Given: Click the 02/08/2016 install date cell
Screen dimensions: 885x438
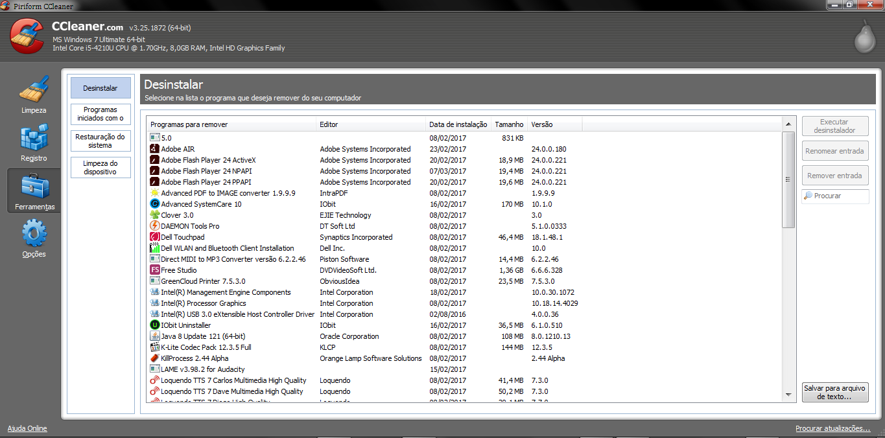Looking at the screenshot, I should click(447, 314).
